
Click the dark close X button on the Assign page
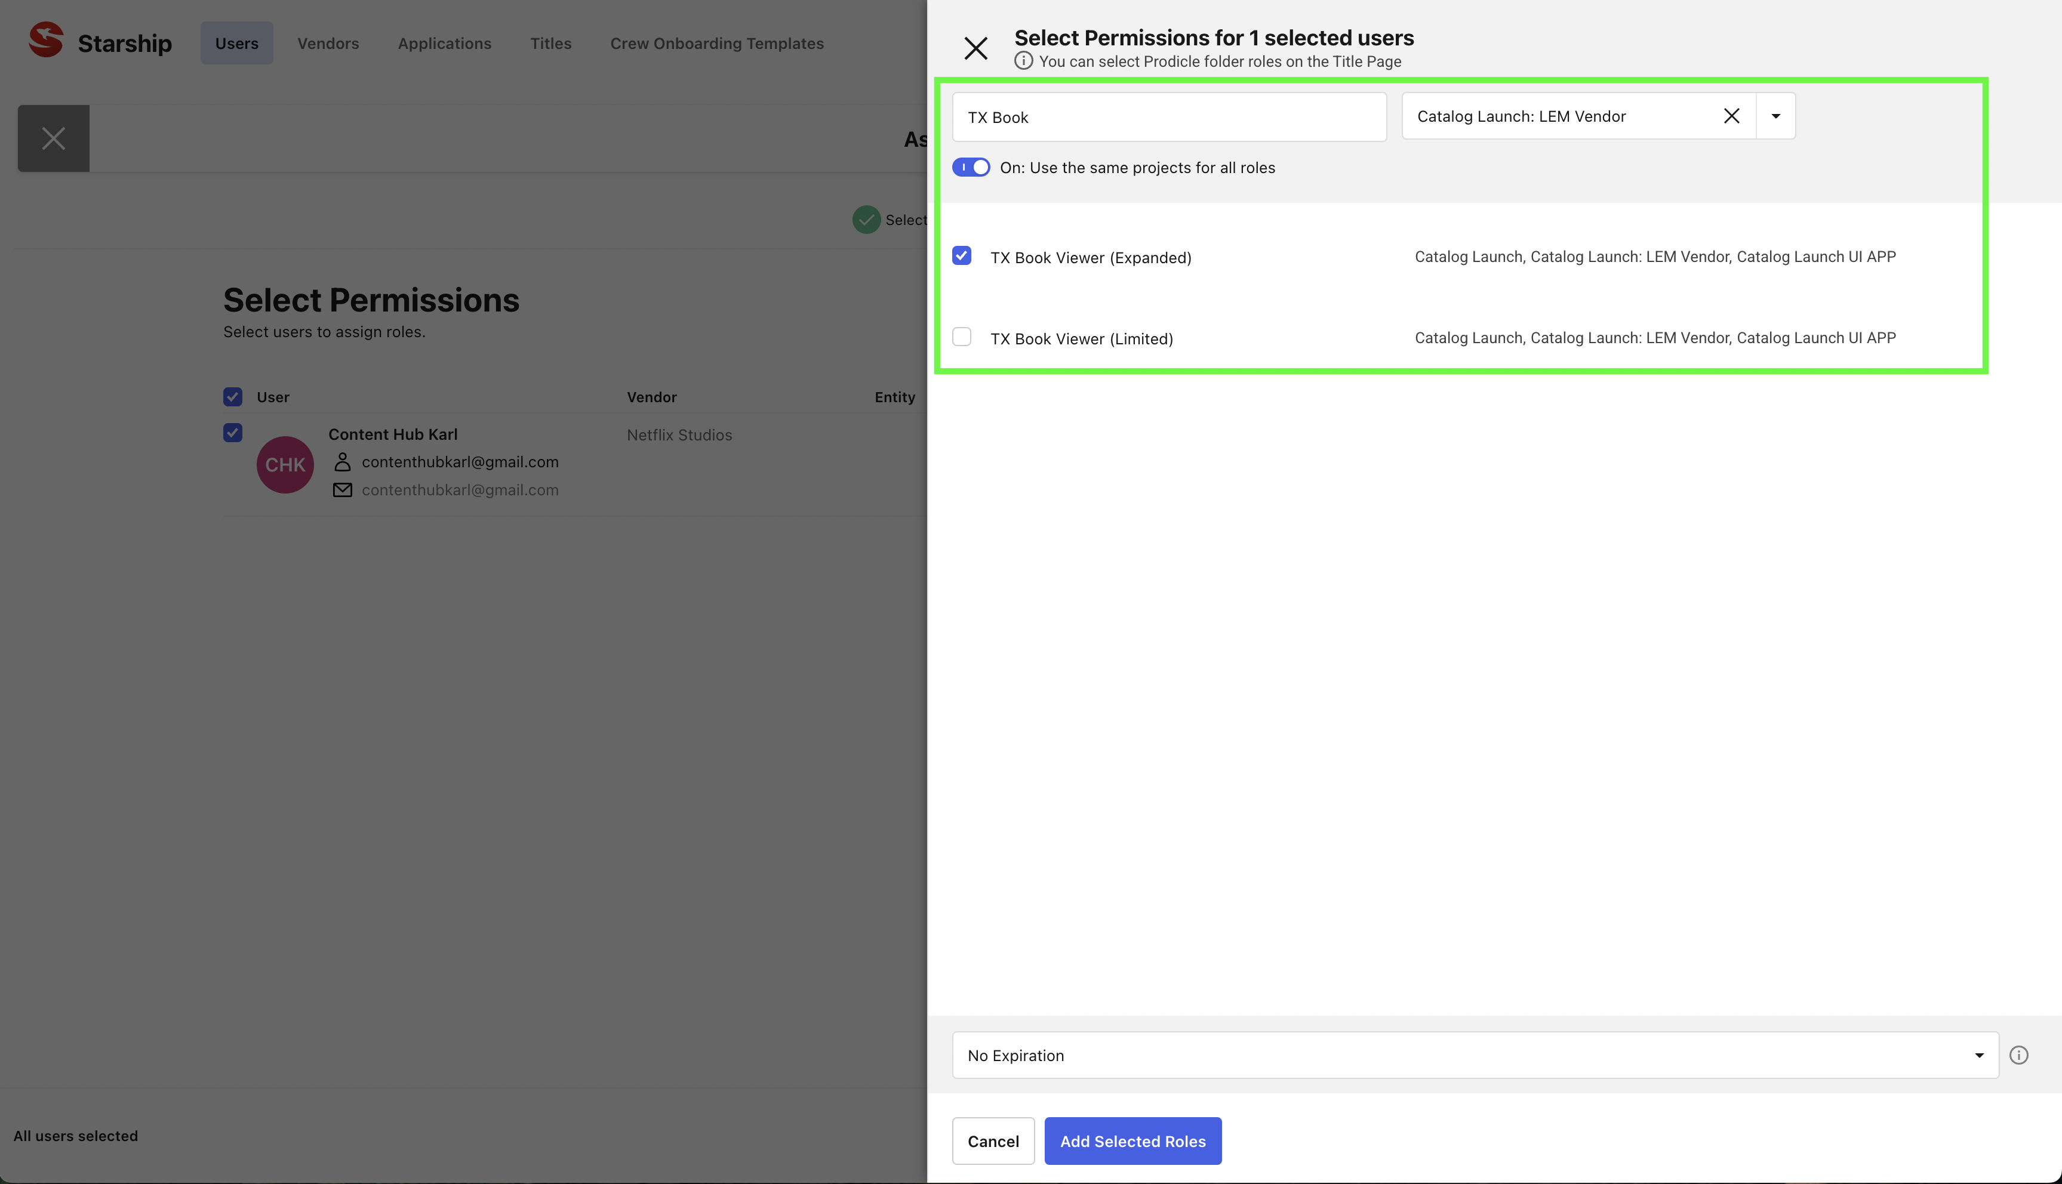tap(54, 138)
